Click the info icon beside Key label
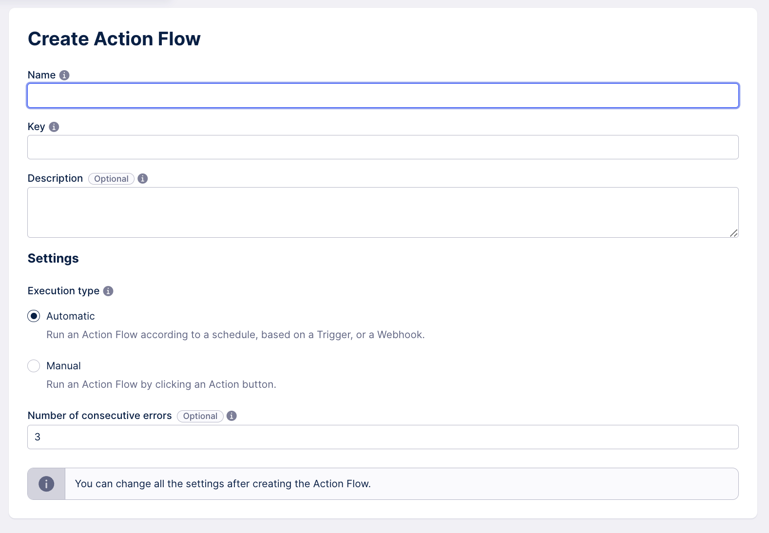The image size is (769, 533). (x=54, y=127)
